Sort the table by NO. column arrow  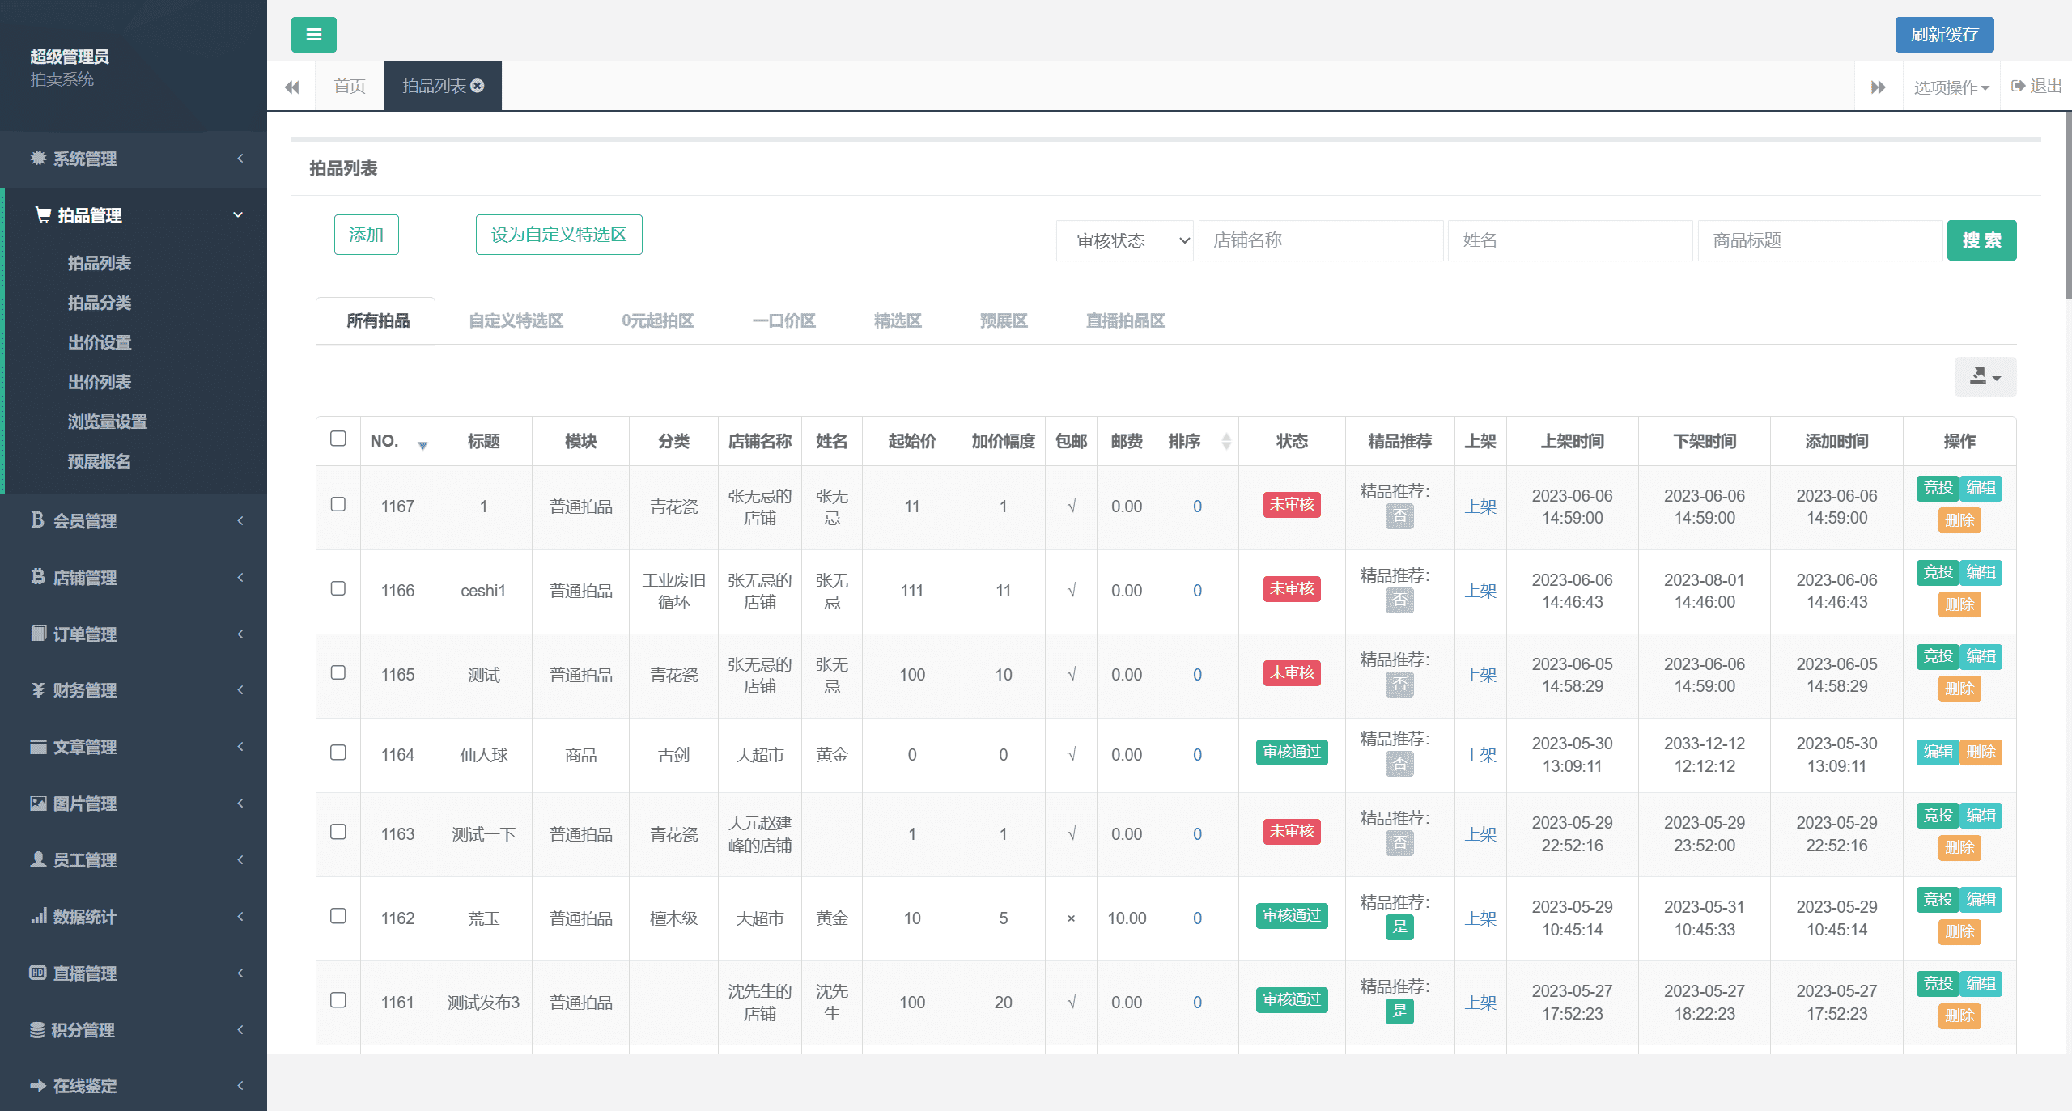coord(422,445)
